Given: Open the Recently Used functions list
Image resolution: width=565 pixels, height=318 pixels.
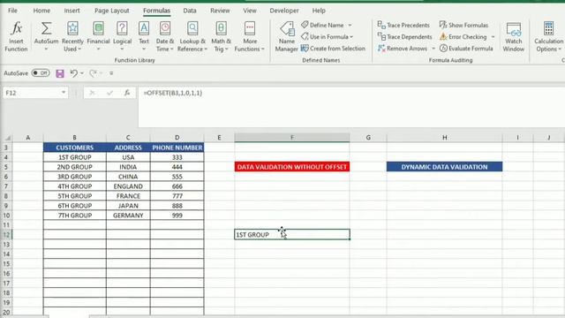Looking at the screenshot, I should click(72, 36).
